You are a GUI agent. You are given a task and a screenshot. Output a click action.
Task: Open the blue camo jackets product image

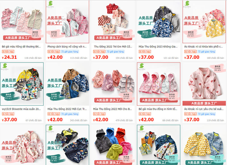click(x=159, y=22)
